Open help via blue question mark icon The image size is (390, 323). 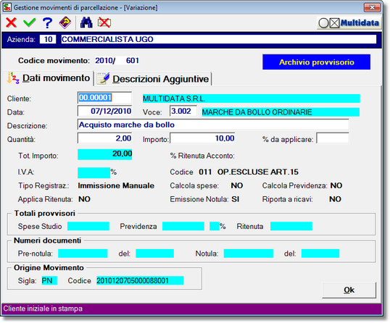(47, 23)
